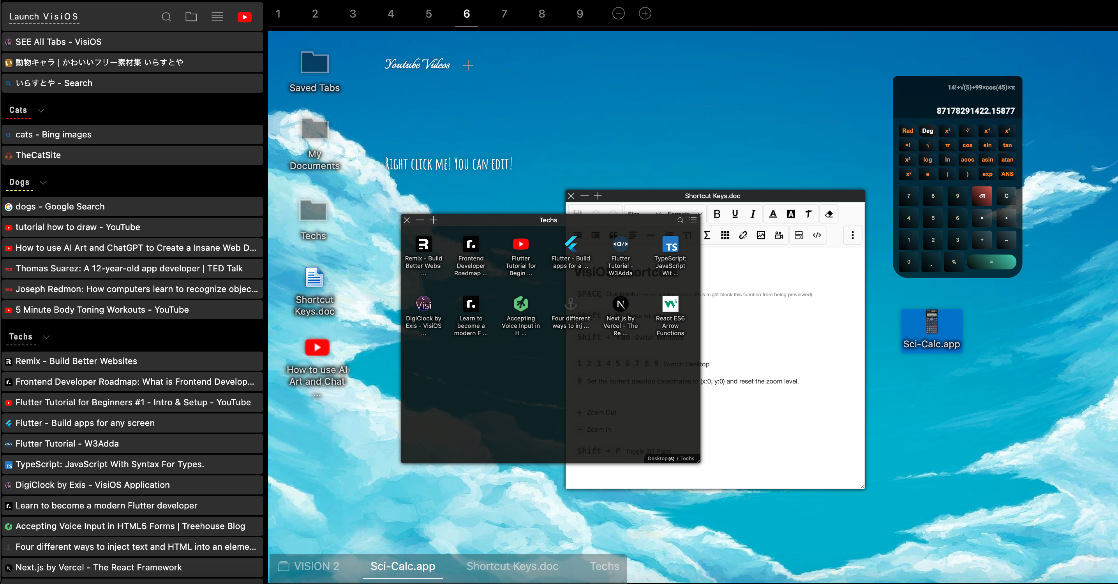The image size is (1118, 584).
Task: Switch to desktop 9
Action: [580, 14]
